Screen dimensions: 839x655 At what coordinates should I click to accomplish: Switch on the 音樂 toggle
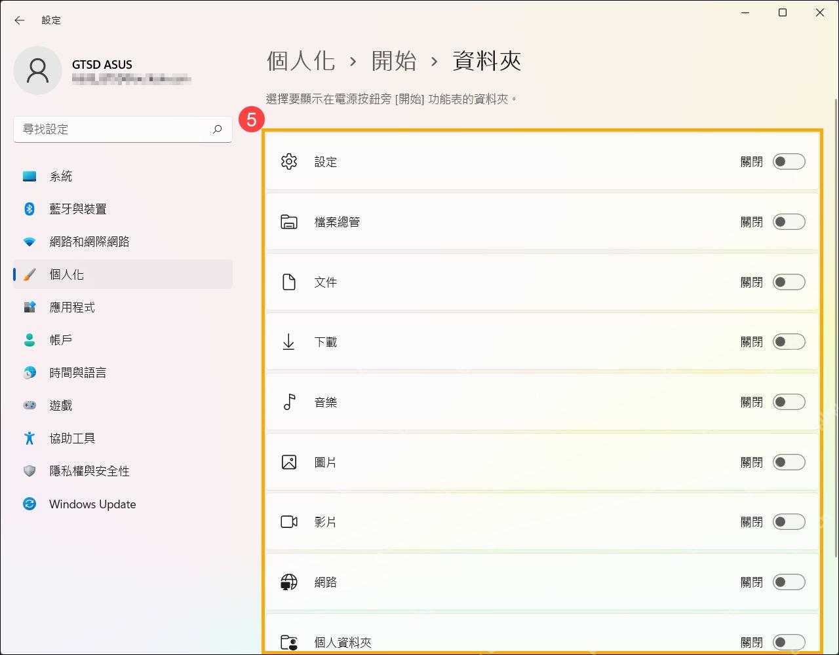point(789,402)
